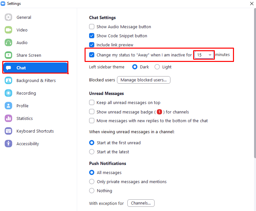The image size is (256, 211).
Task: Open the inactive minutes dropdown showing 15
Action: coord(204,55)
